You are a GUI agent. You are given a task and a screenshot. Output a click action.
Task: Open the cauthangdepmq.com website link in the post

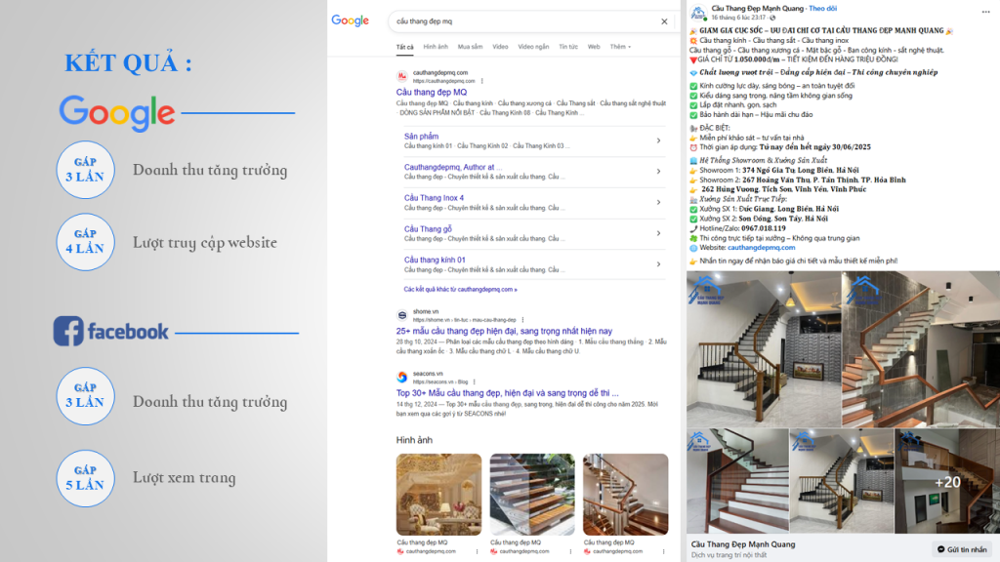tap(762, 248)
